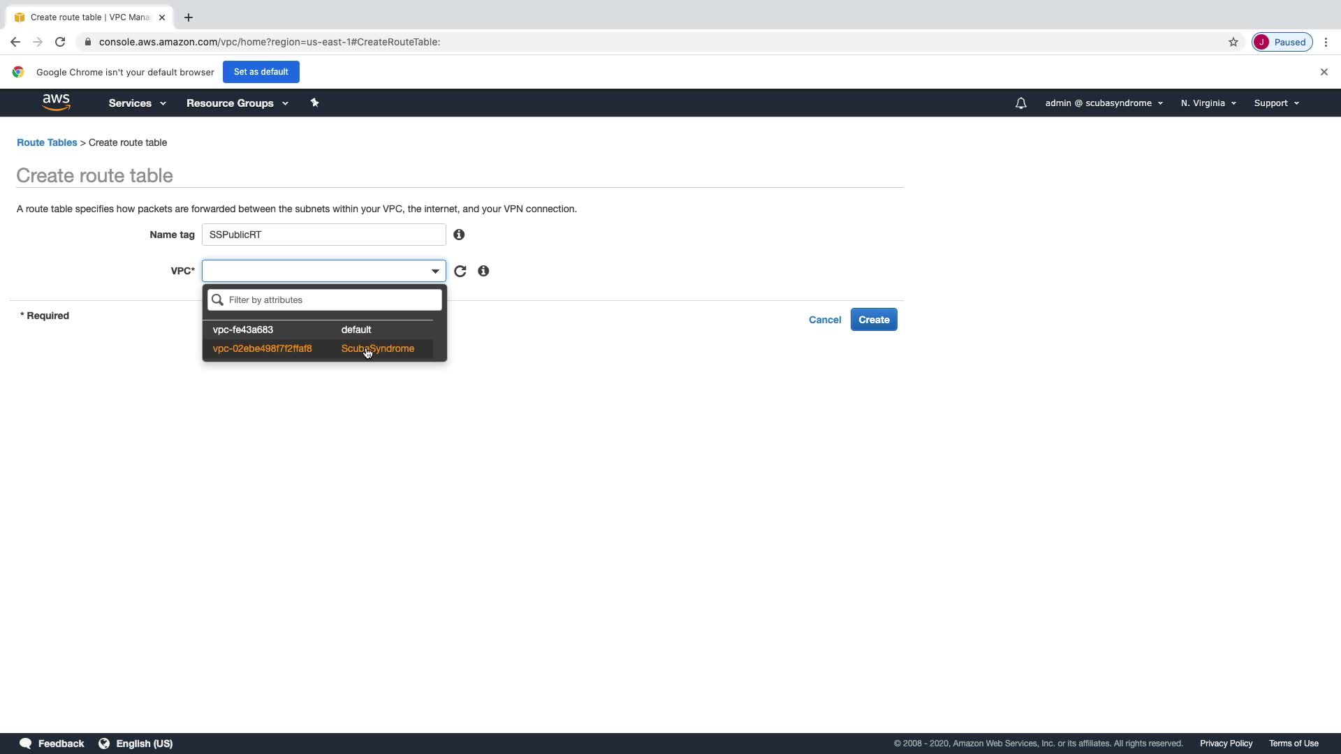Open the N. Virginia region selector
The height and width of the screenshot is (754, 1341).
1208,103
